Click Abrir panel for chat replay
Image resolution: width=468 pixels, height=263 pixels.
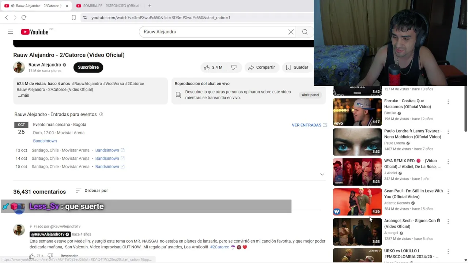310,95
